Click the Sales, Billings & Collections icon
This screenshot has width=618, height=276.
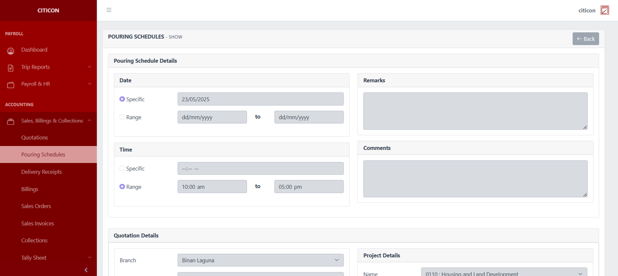click(11, 122)
